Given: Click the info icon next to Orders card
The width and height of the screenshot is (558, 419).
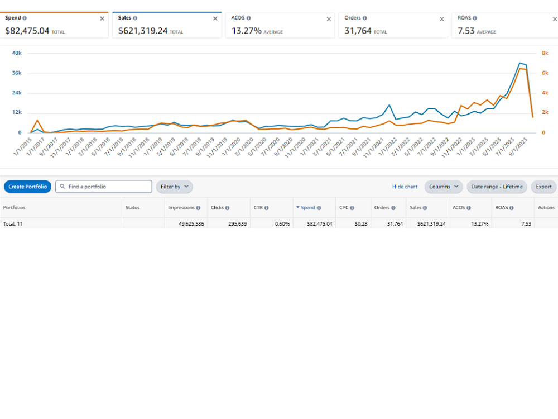Looking at the screenshot, I should pyautogui.click(x=365, y=18).
